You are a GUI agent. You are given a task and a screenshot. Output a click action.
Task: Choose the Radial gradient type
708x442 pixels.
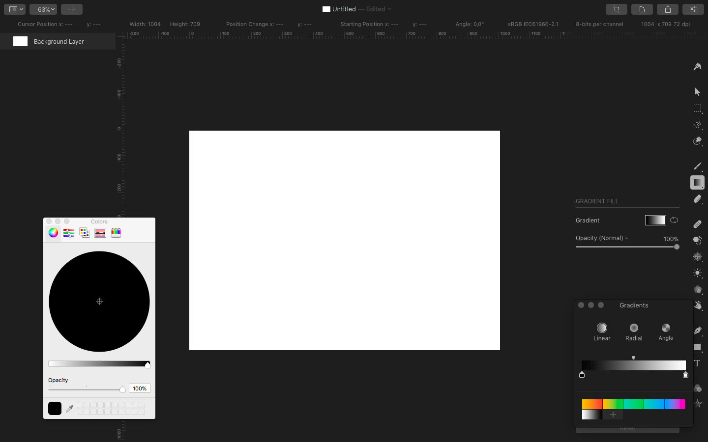[634, 332]
